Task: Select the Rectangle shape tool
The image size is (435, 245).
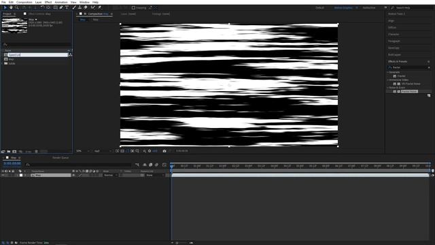Action: coord(56,7)
